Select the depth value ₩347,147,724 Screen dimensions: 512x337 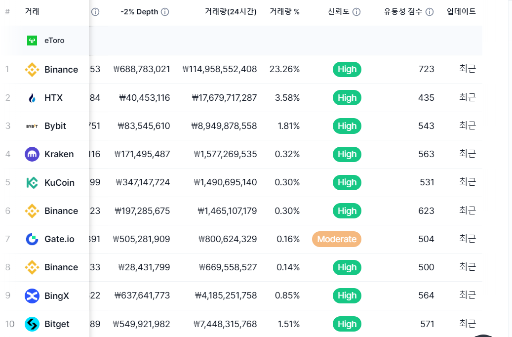143,182
